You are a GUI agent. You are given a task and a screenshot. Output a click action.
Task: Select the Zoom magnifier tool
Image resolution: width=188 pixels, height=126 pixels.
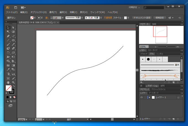13,83
